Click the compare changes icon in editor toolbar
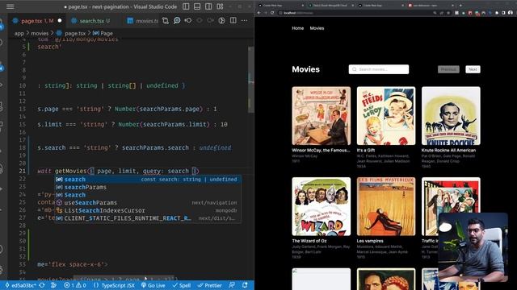The height and width of the screenshot is (290, 517). point(166,20)
